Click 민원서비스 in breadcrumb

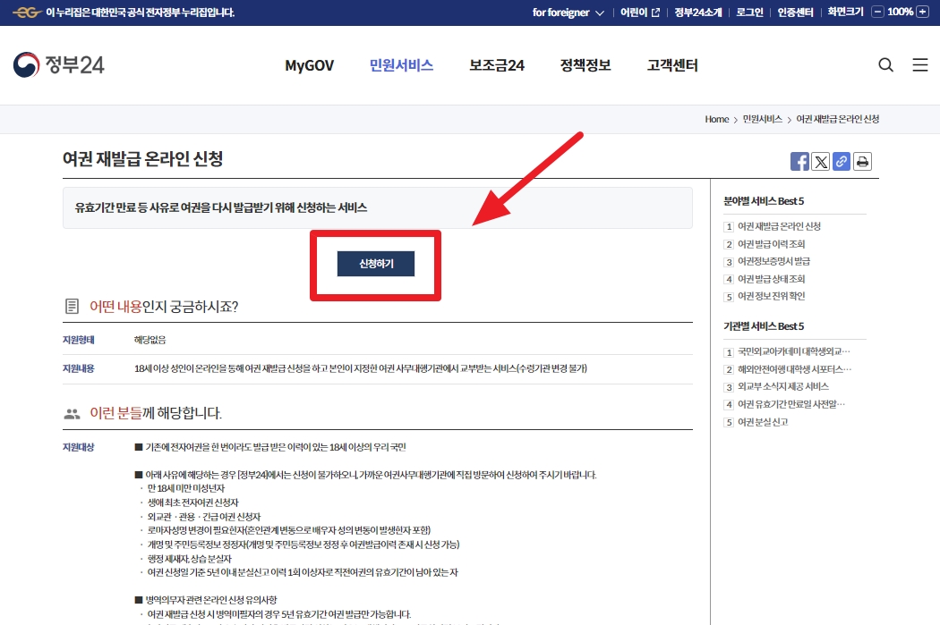pyautogui.click(x=762, y=119)
